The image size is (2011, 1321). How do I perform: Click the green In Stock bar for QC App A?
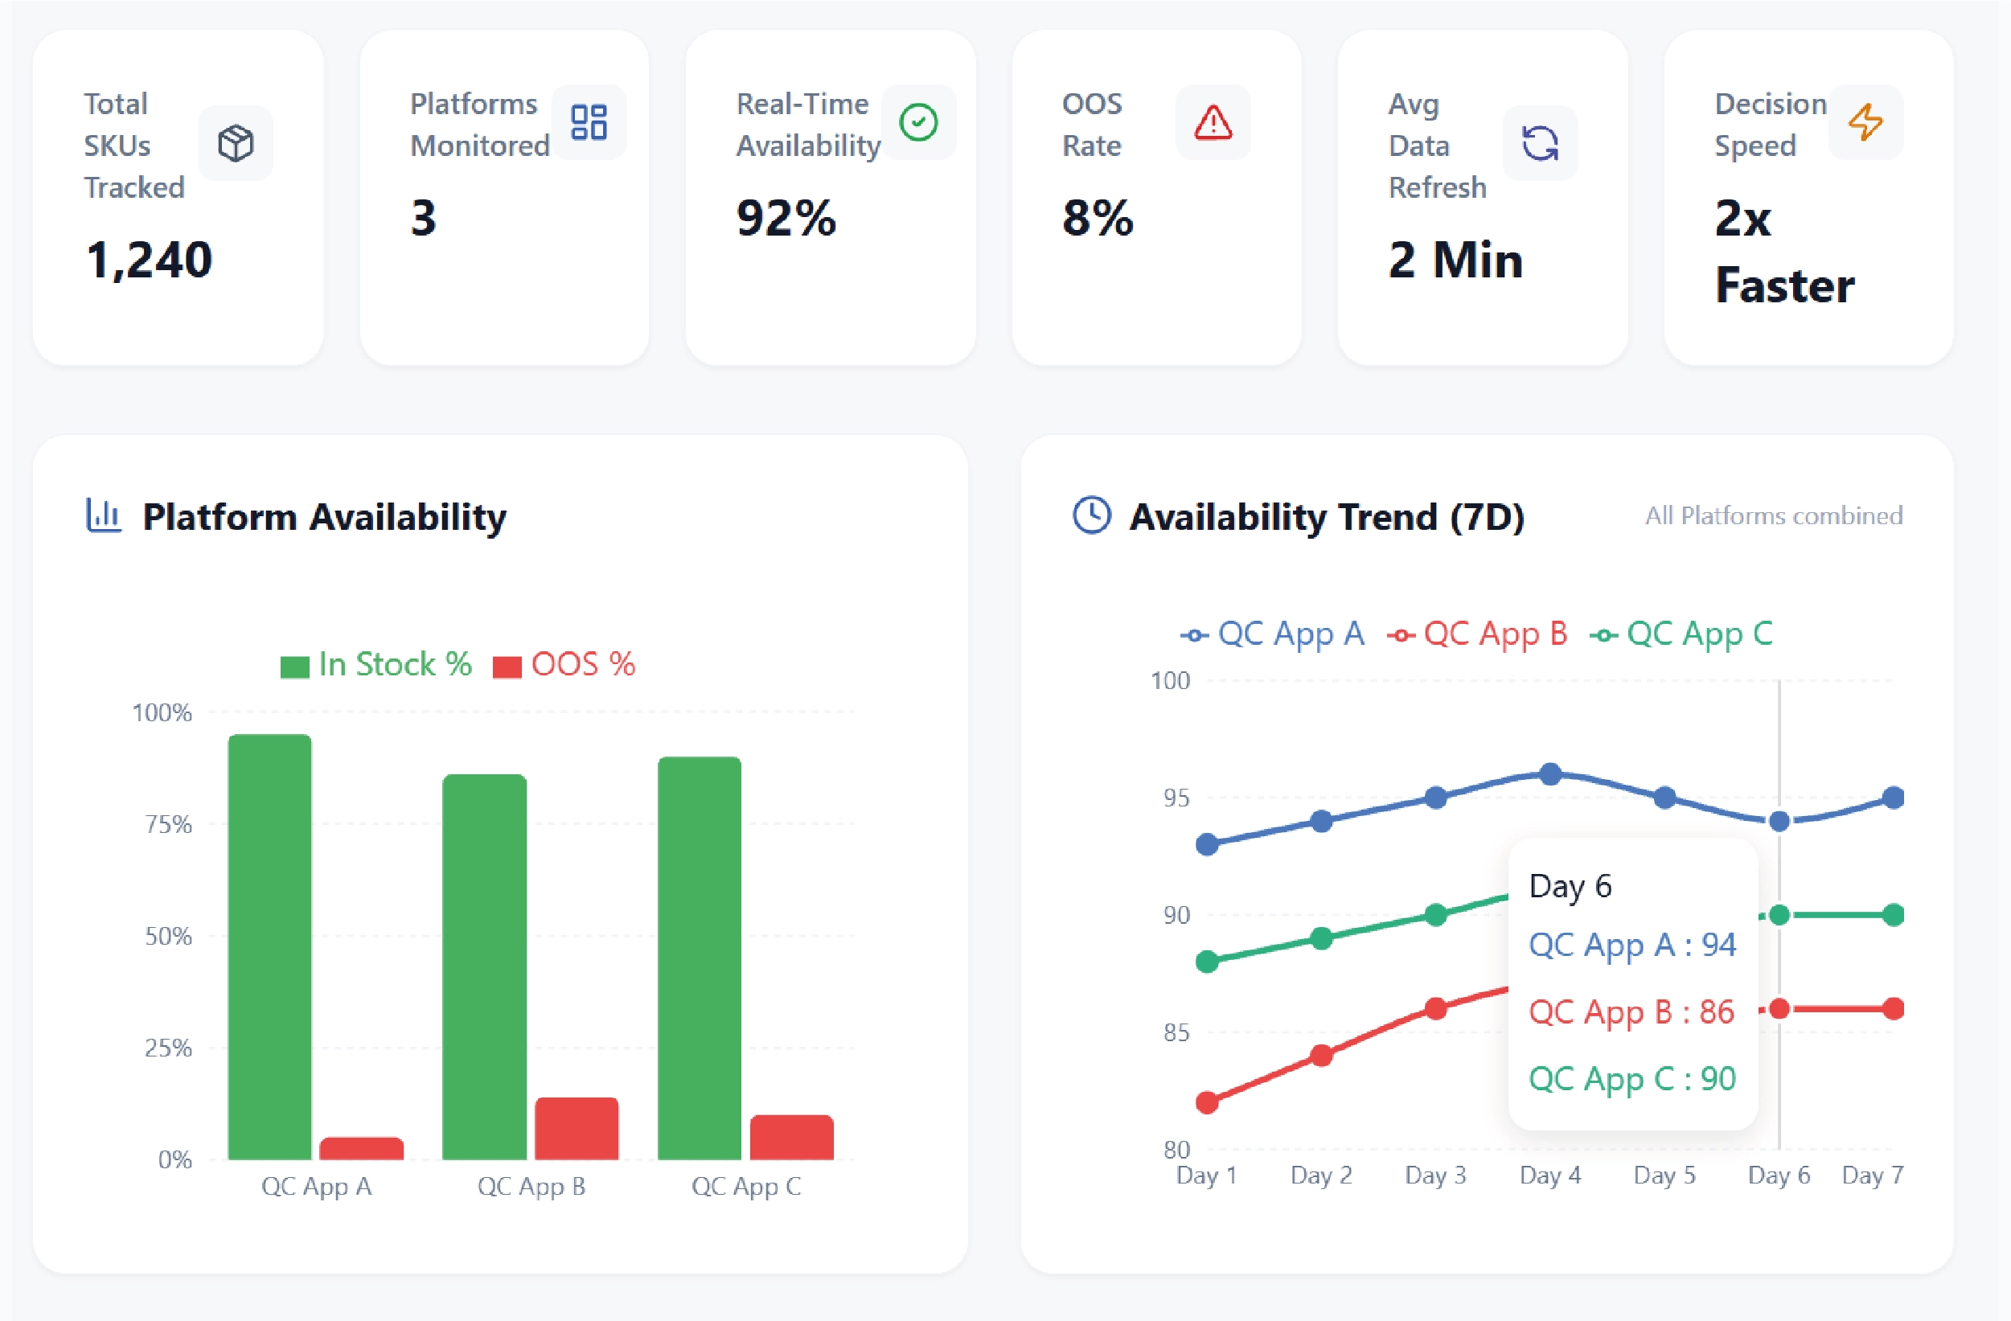269,946
